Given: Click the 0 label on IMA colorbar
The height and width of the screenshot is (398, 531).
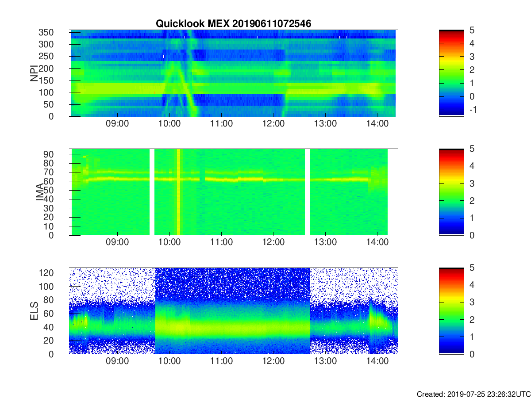Looking at the screenshot, I should click(472, 235).
